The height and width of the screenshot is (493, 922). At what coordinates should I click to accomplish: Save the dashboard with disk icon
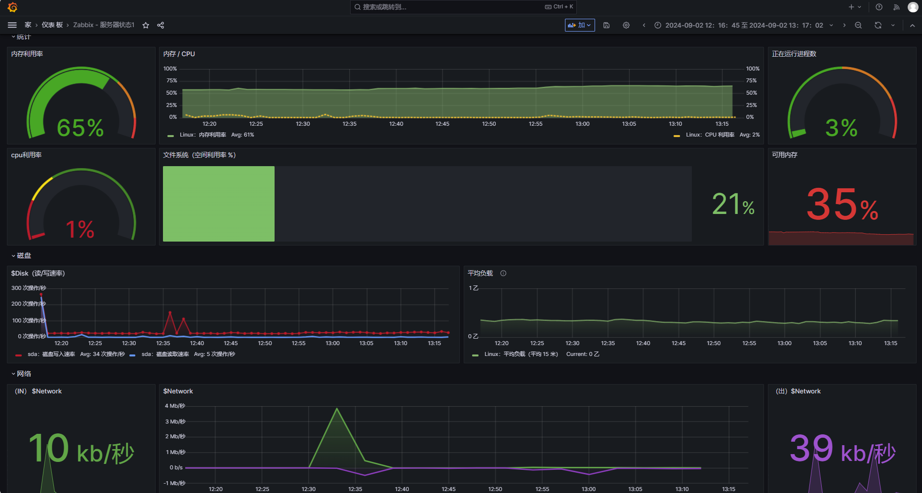(x=606, y=25)
